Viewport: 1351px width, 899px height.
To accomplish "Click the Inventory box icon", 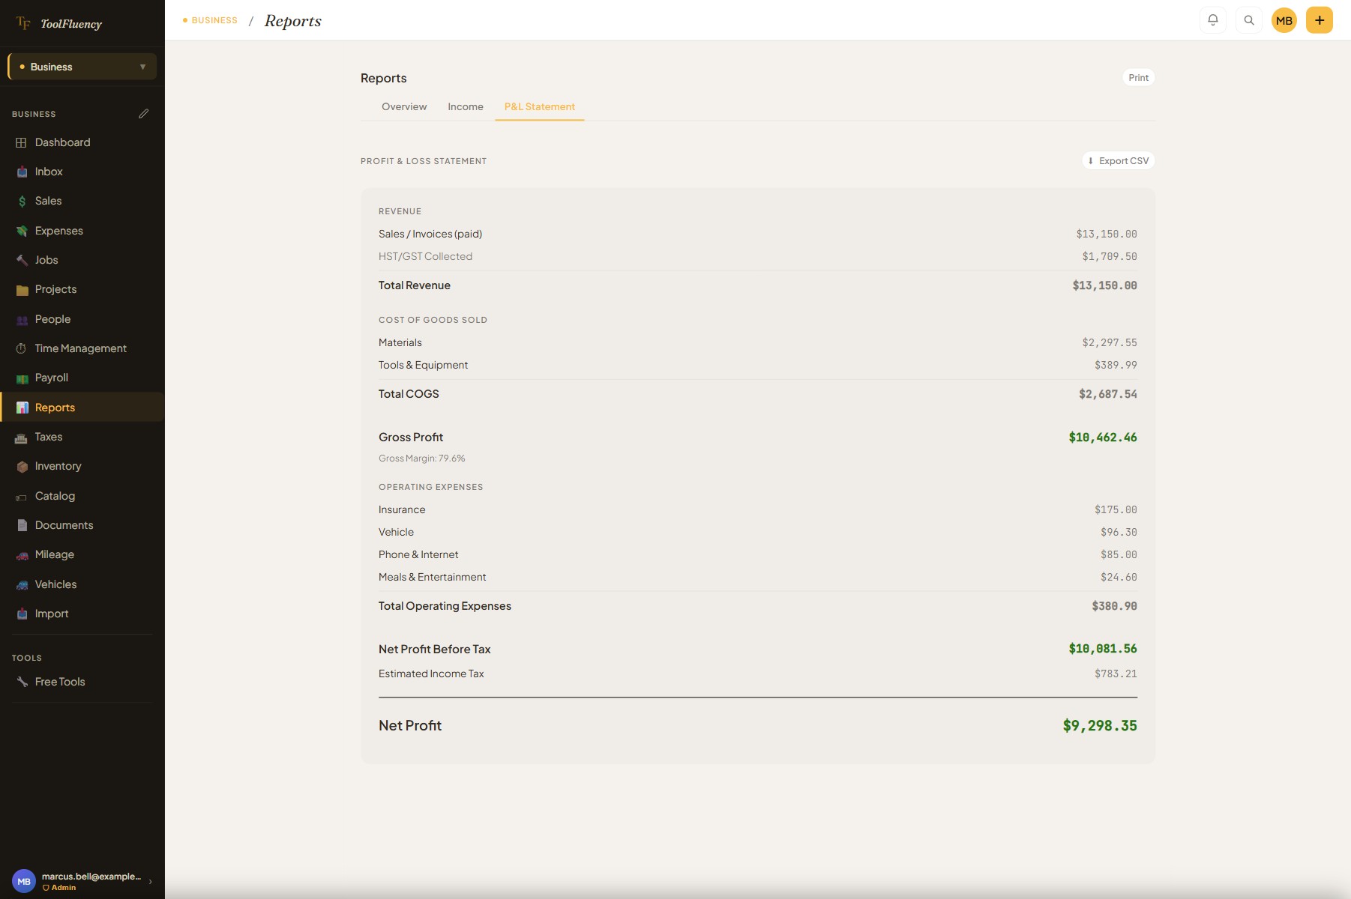I will pyautogui.click(x=22, y=466).
